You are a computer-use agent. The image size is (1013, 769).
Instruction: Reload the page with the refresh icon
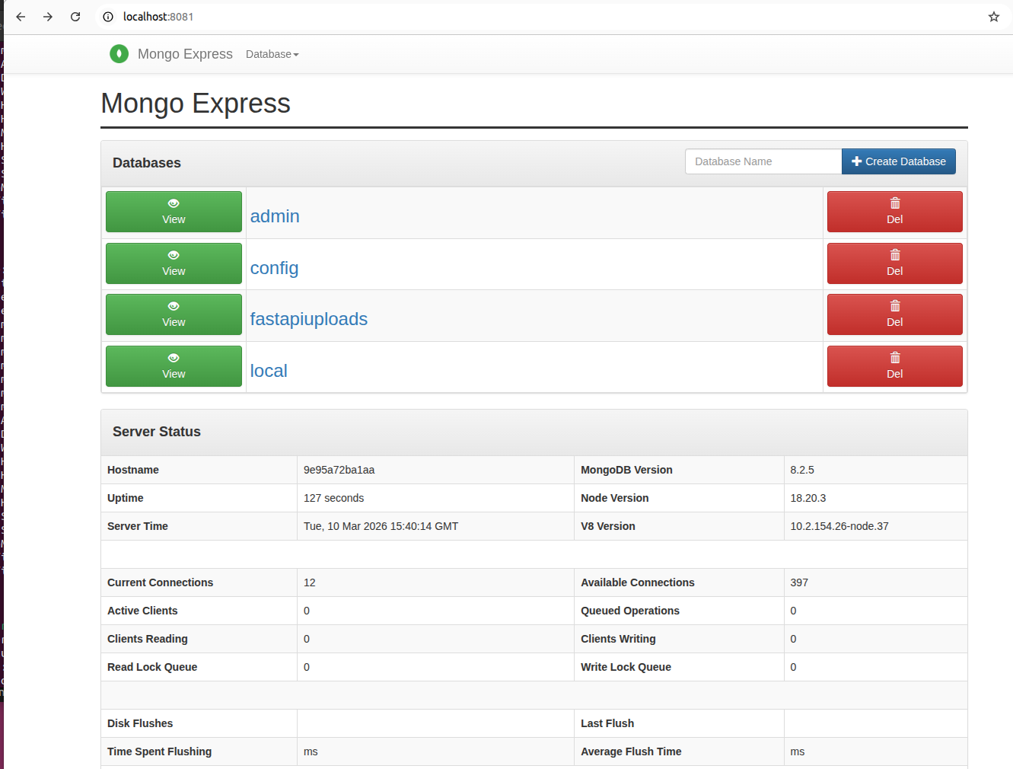tap(75, 17)
